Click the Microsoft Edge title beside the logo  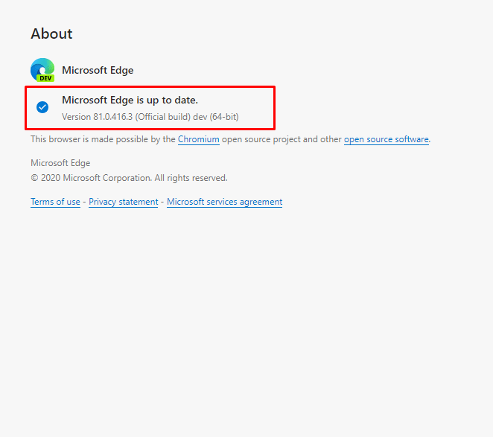[98, 70]
